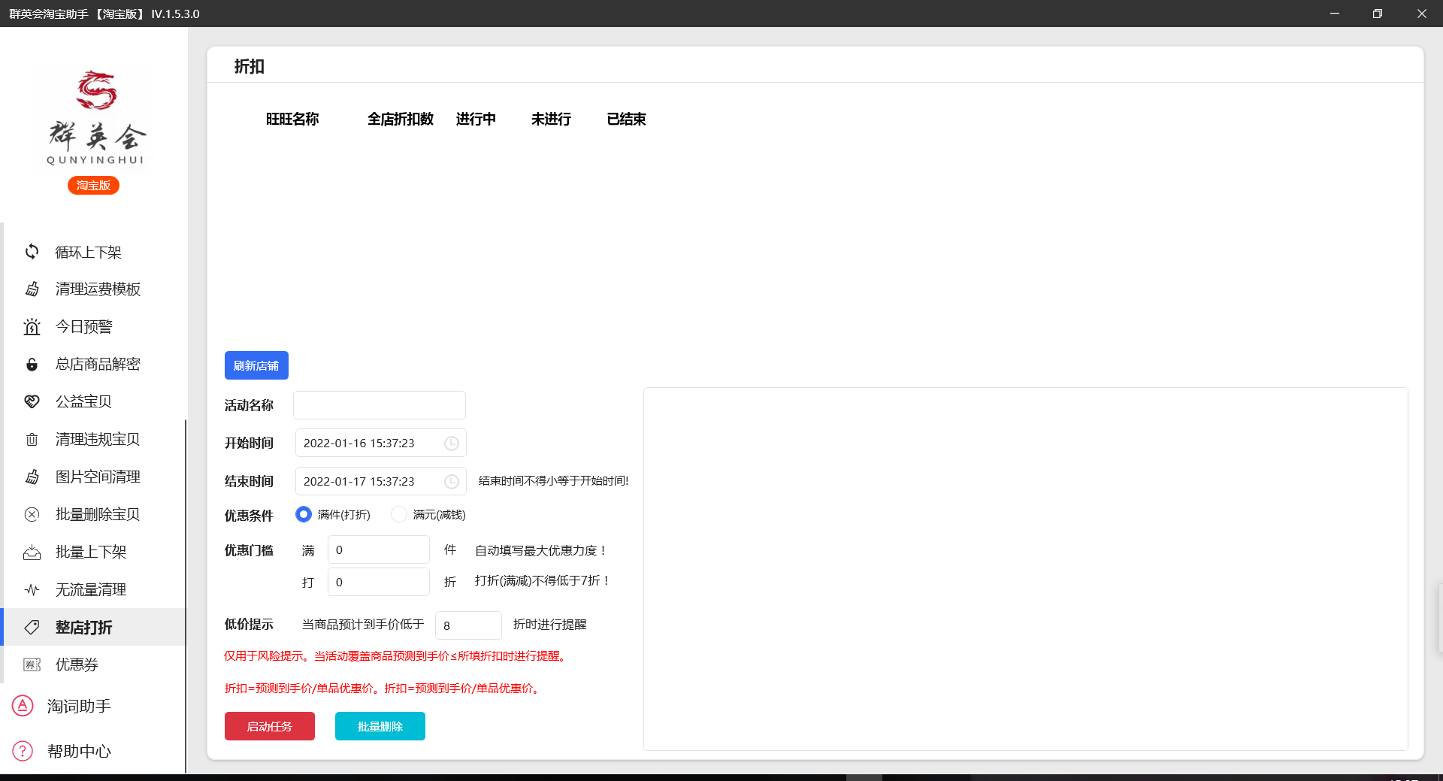Click the 今日预警 alarm icon
Screen dimensions: 1443x781
tap(32, 327)
